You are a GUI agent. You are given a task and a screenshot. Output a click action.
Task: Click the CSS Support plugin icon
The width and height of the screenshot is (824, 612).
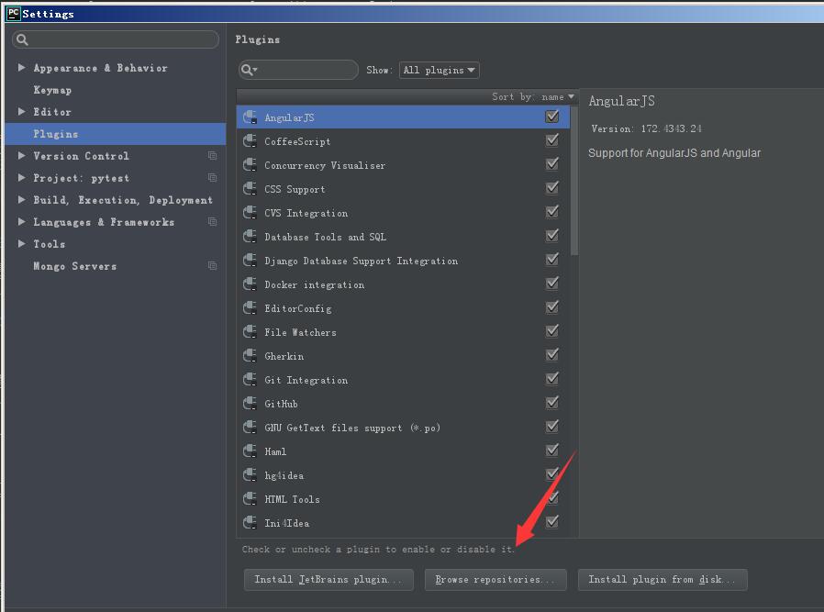(250, 189)
